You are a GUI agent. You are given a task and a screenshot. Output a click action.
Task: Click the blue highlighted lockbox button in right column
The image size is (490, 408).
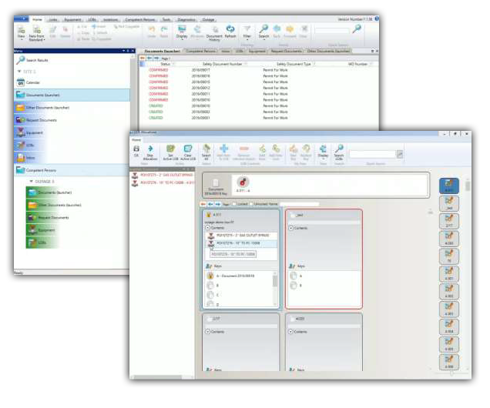point(448,186)
